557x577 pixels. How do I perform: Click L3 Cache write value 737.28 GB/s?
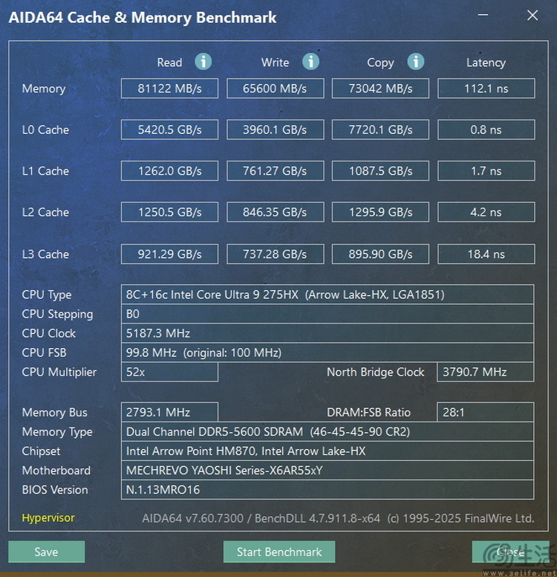(x=276, y=254)
